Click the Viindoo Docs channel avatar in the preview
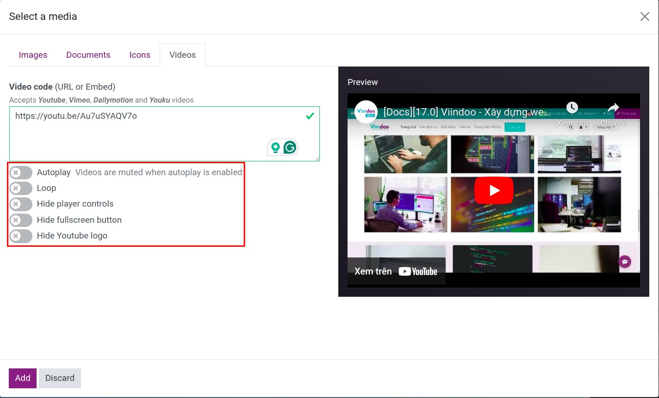 point(366,112)
